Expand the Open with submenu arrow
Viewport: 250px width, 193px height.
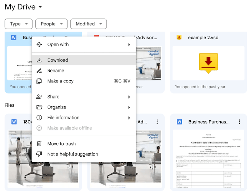point(129,45)
